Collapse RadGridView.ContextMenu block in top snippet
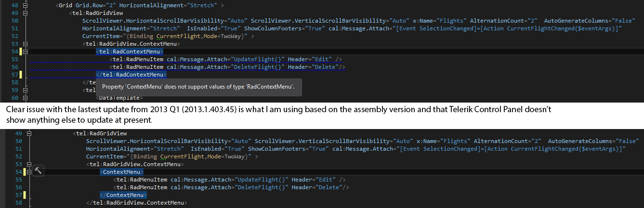 click(x=25, y=44)
